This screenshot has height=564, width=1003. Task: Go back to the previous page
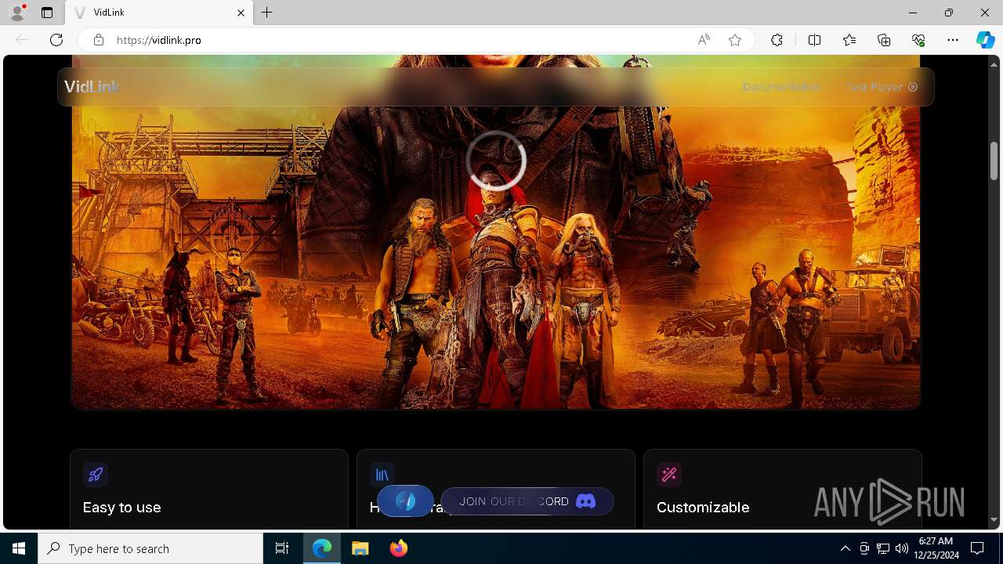[x=22, y=40]
